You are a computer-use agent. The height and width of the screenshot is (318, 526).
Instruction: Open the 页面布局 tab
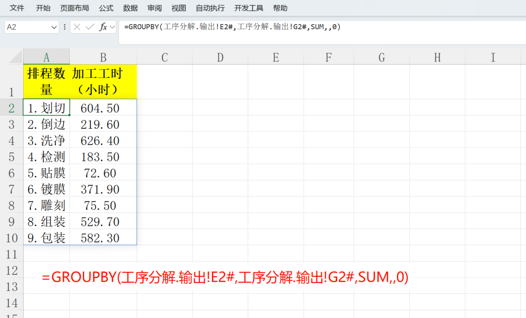74,8
